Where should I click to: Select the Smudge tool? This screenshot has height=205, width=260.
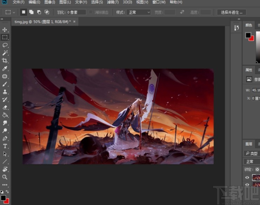(5, 123)
